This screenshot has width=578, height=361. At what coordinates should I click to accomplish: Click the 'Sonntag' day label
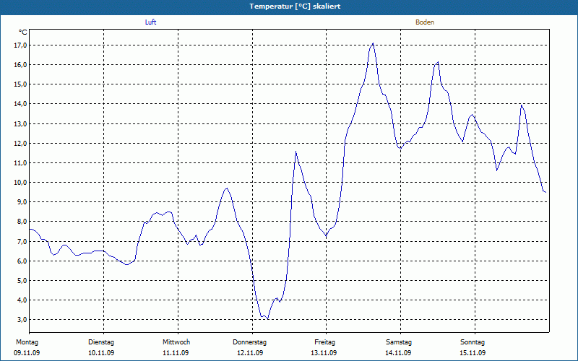[x=473, y=342]
